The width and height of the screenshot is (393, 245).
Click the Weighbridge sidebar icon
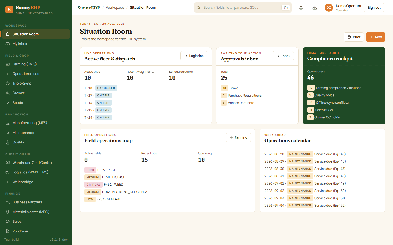pos(8,182)
